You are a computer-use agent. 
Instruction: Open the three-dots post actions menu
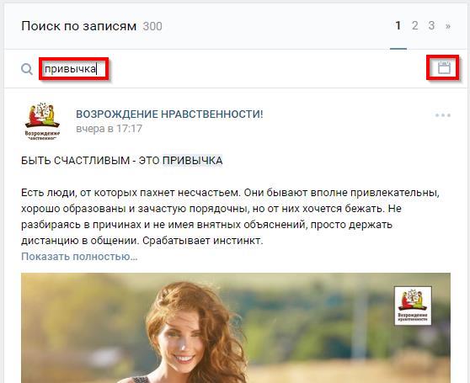(443, 115)
